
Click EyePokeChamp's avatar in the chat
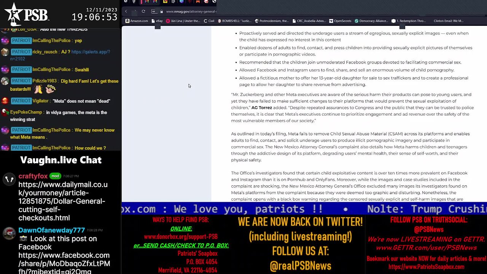tap(5, 113)
